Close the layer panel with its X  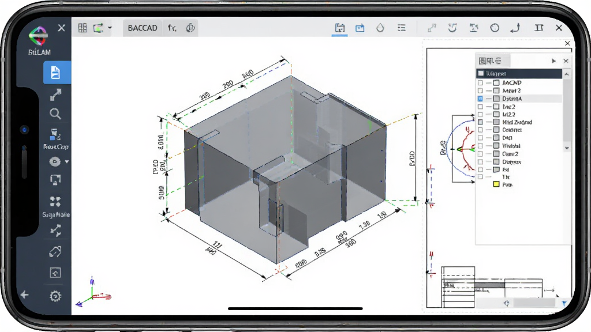566,61
